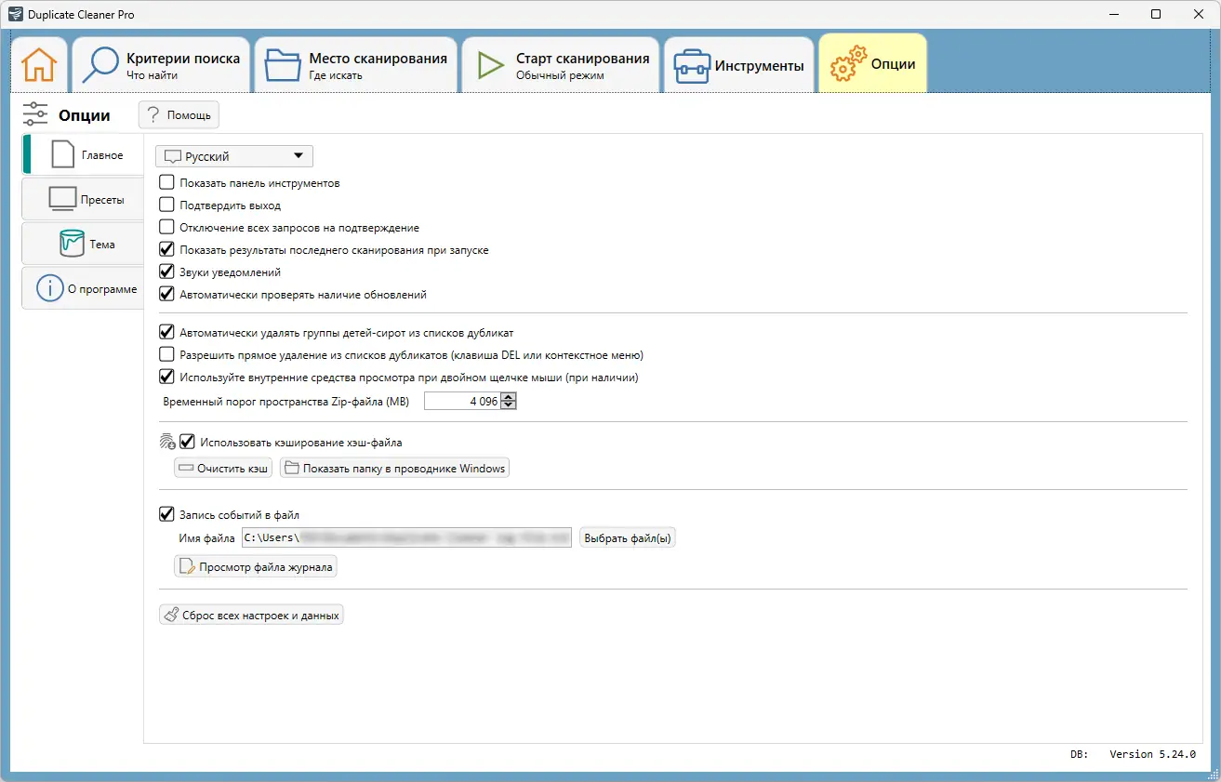This screenshot has width=1221, height=782.
Task: Switch to the Инструменты tab
Action: pyautogui.click(x=739, y=65)
